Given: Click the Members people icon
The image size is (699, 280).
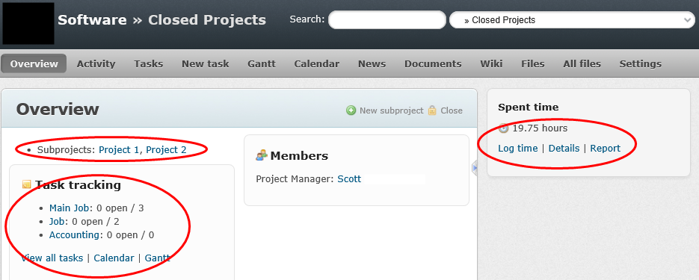Looking at the screenshot, I should pos(262,155).
